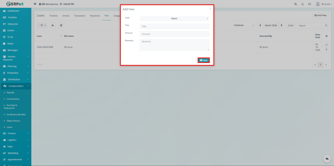Click loan number 2026-L0045-0006 cell
Viewport: 334px width, 166px height.
tap(45, 47)
